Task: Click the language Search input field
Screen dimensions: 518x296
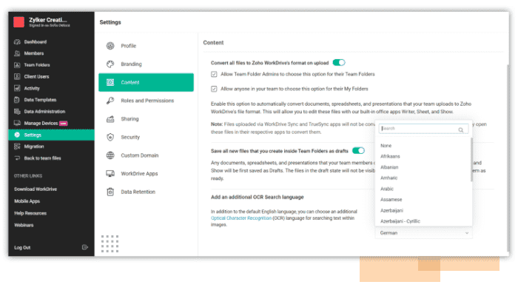Action: point(423,129)
